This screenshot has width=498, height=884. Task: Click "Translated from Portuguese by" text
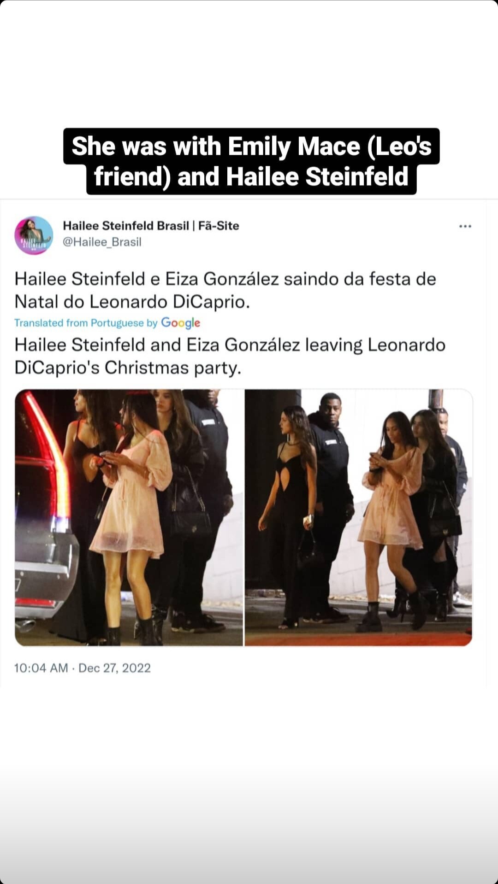pyautogui.click(x=86, y=323)
